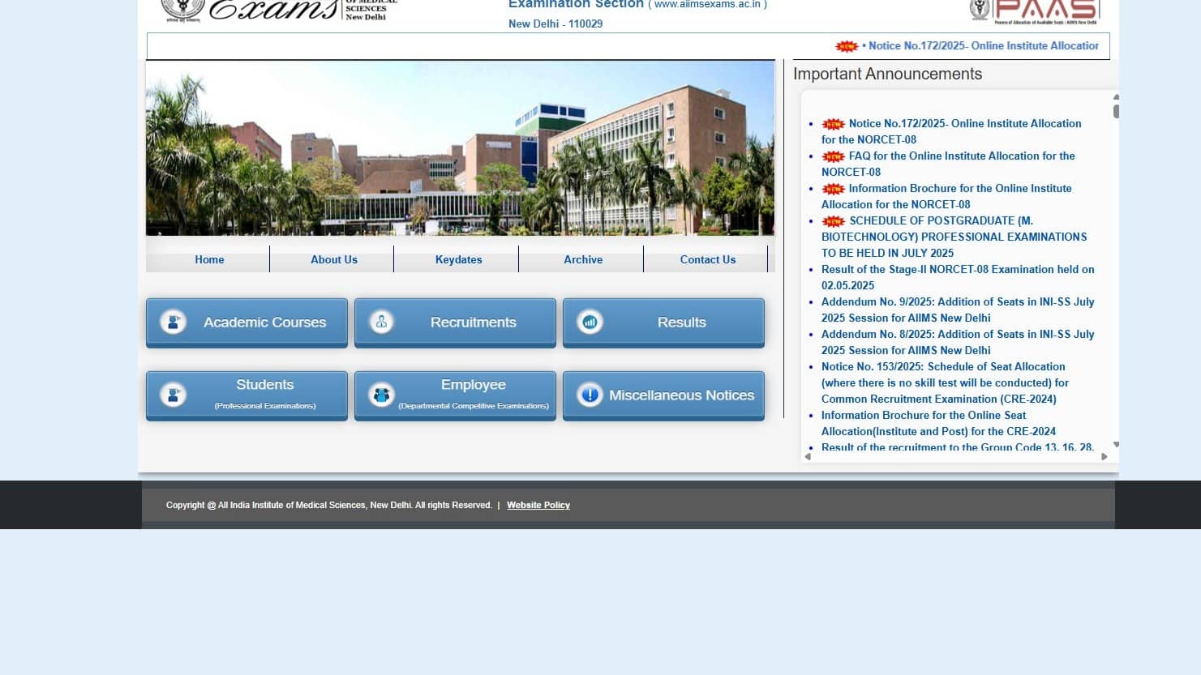Screen dimensions: 1201x675
Task: Click the Academic Courses person icon
Action: 173,322
